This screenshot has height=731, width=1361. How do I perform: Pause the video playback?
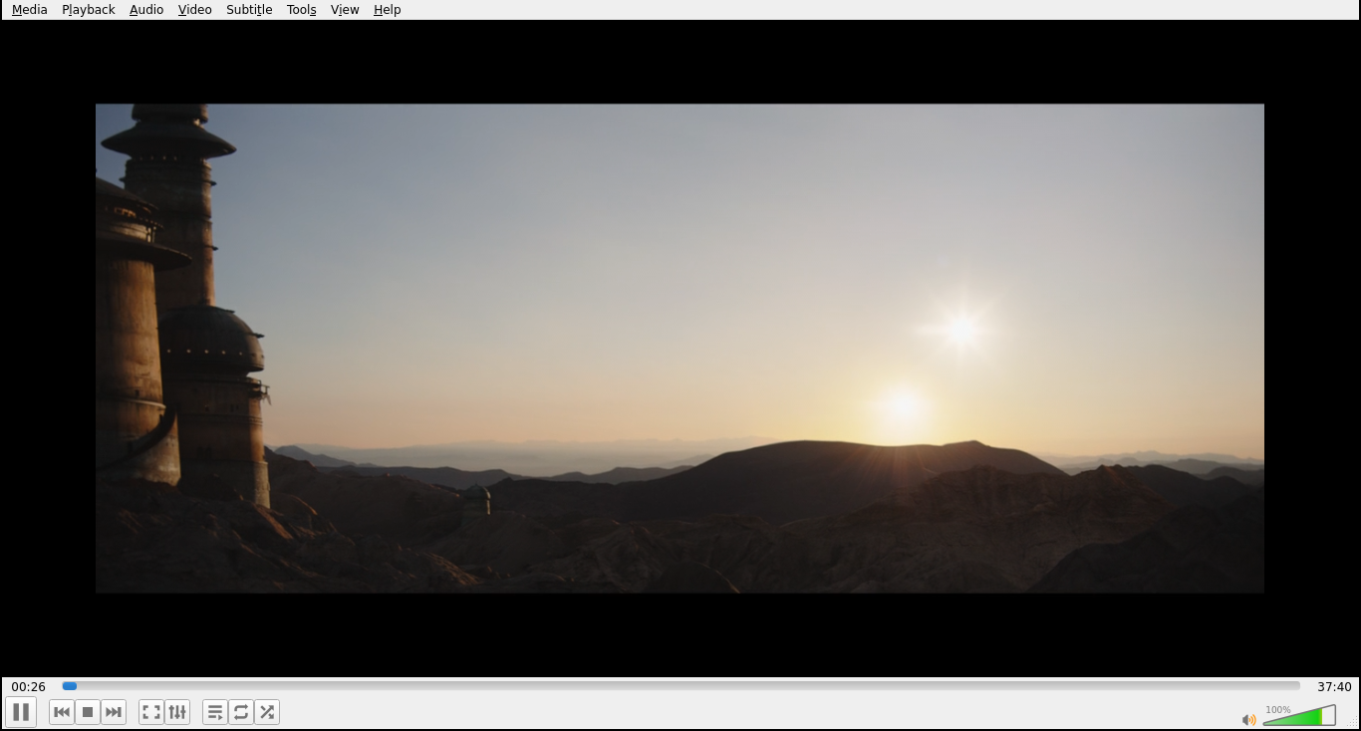tap(21, 712)
